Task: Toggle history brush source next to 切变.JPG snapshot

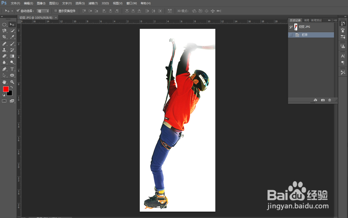Action: coord(291,27)
